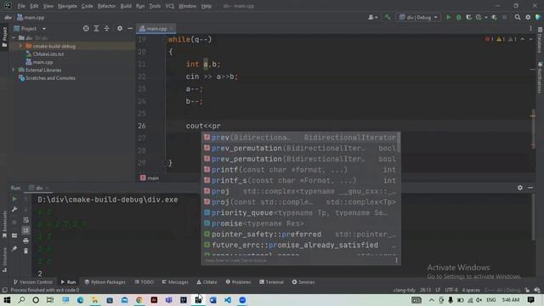Open the File menu
This screenshot has height=306, width=544.
tap(21, 6)
